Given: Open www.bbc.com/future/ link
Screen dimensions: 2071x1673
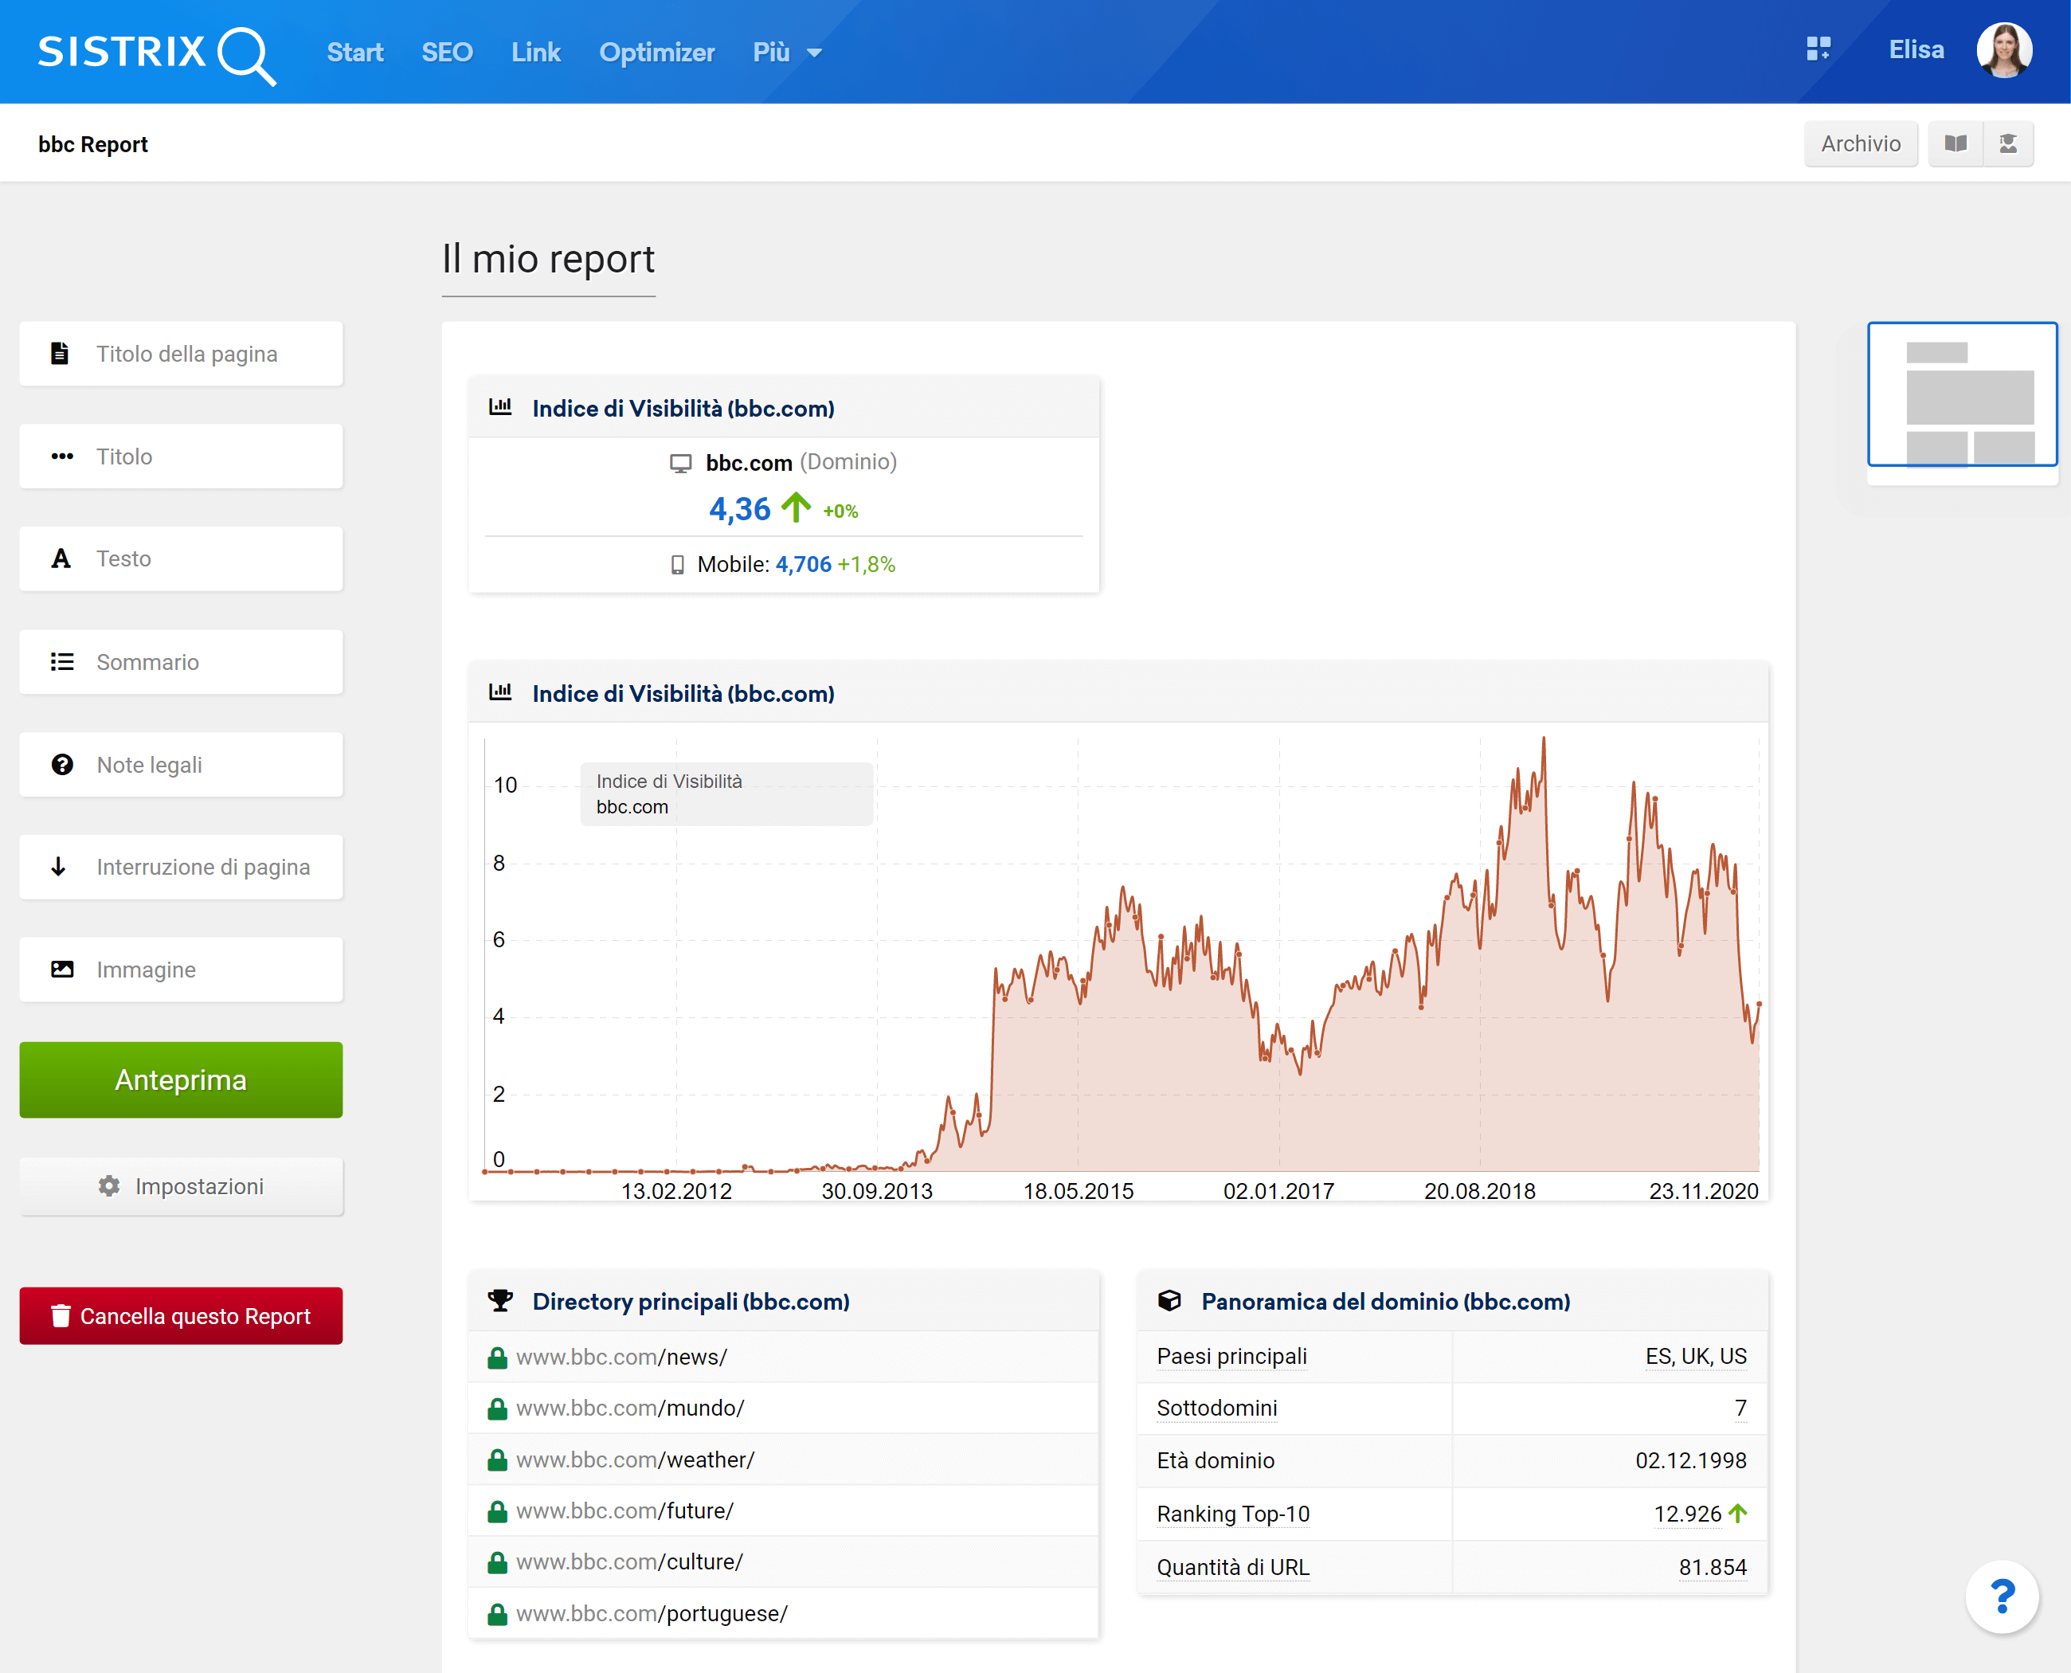Looking at the screenshot, I should coord(624,1511).
